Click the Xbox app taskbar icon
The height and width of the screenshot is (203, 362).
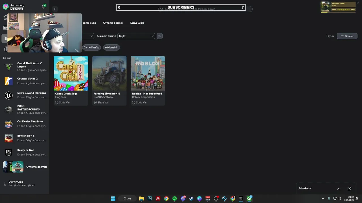(249, 198)
